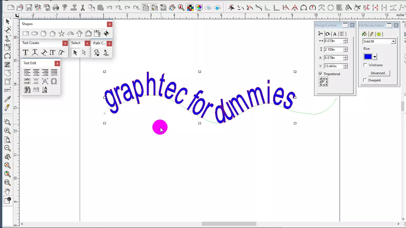Viewport: 406px width, 228px height.
Task: Select the freehand pencil path tool
Action: (106, 53)
